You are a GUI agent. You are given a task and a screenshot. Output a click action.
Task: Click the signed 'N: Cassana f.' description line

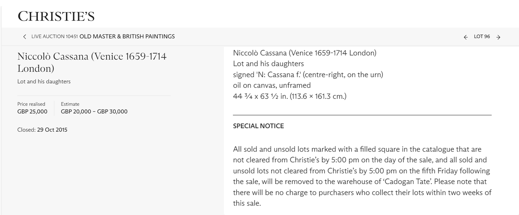[308, 75]
